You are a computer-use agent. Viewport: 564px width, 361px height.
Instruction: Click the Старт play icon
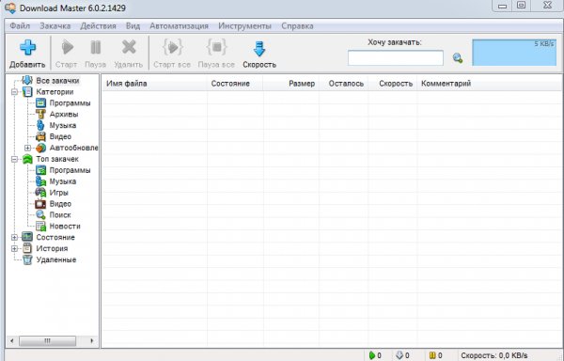[x=67, y=47]
